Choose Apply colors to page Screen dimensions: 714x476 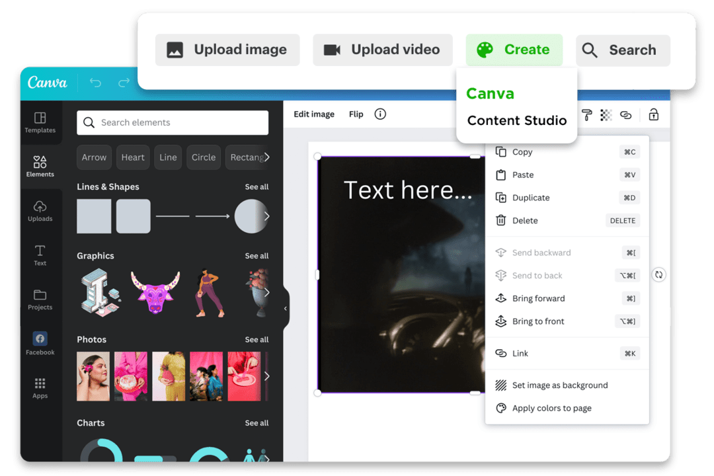click(567, 408)
